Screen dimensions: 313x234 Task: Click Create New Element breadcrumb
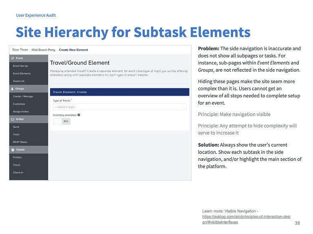[x=73, y=50]
